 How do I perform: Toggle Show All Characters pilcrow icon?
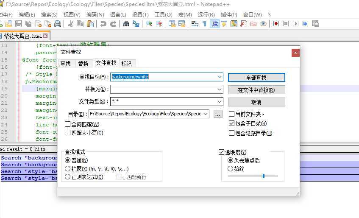click(204, 24)
